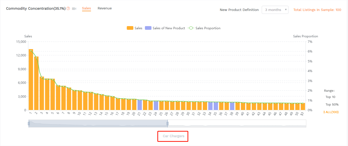
Task: Select the Sales tab
Action: 86,8
